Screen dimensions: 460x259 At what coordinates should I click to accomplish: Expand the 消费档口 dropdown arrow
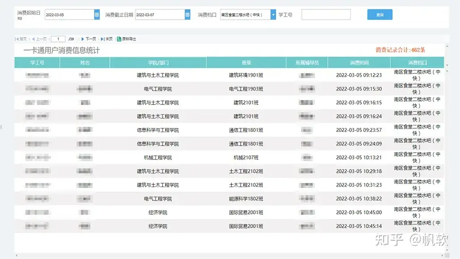(x=273, y=14)
